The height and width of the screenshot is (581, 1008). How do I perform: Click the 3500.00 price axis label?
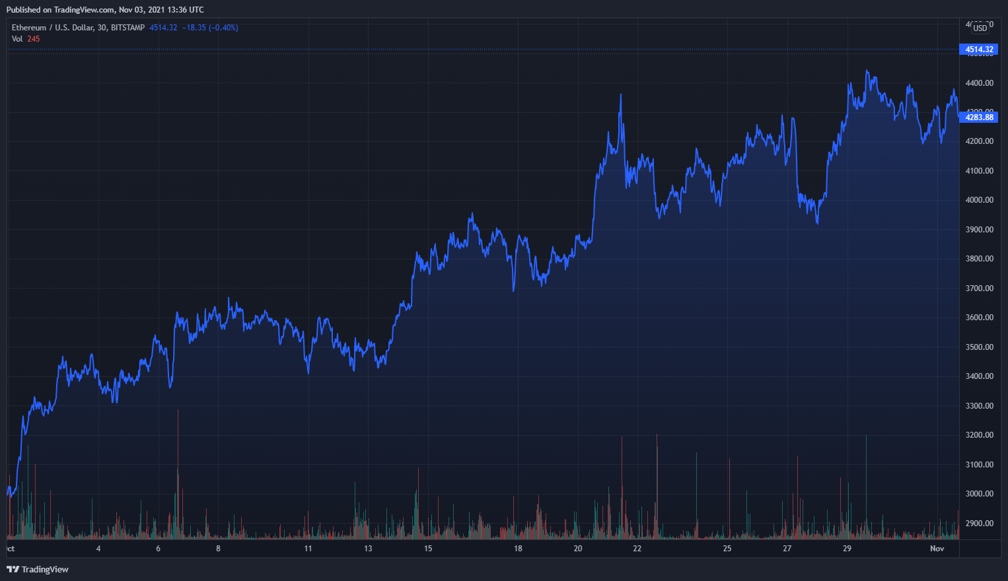[980, 347]
